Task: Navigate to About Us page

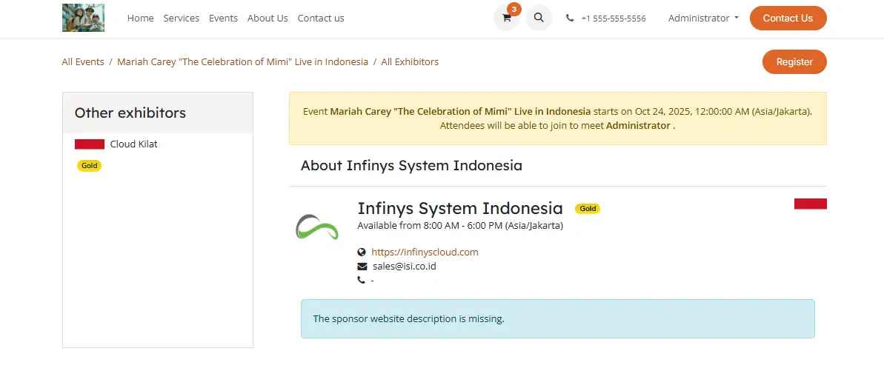Action: [267, 18]
